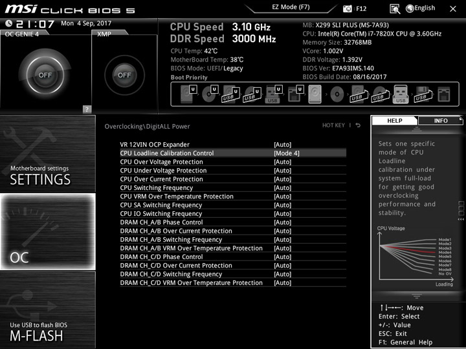This screenshot has width=466, height=349.
Task: Click the CPU Voltage loadline graph in Help
Action: 416,257
